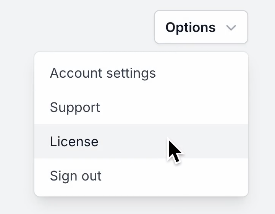Screen dimensions: 275x214
Task: Go to Account settings
Action: pos(141,73)
